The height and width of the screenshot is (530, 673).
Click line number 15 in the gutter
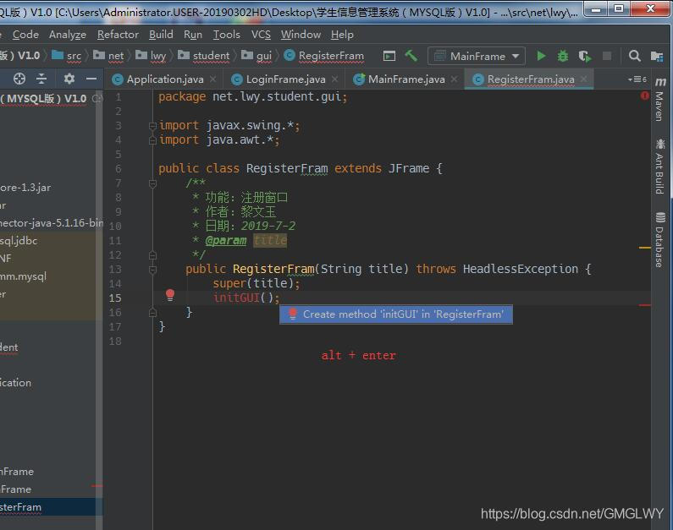115,298
